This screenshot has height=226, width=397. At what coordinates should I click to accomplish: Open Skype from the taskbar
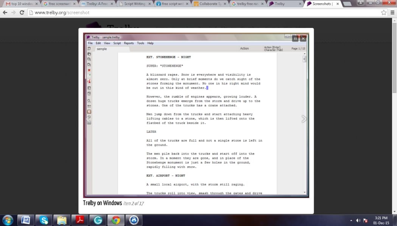point(44,220)
